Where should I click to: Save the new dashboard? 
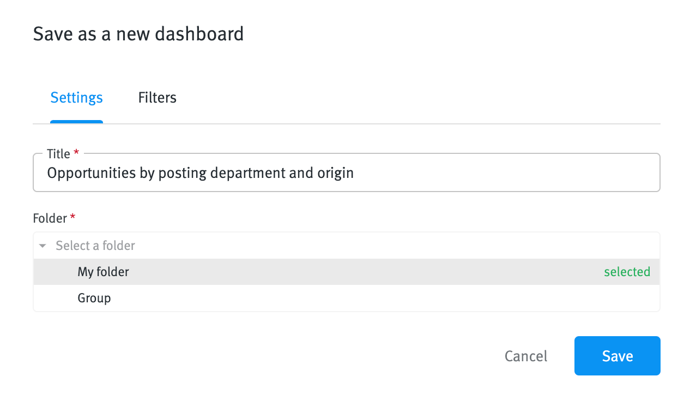(x=617, y=356)
